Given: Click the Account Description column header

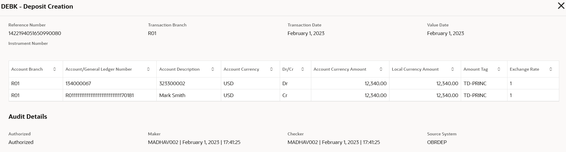Looking at the screenshot, I should click(179, 69).
